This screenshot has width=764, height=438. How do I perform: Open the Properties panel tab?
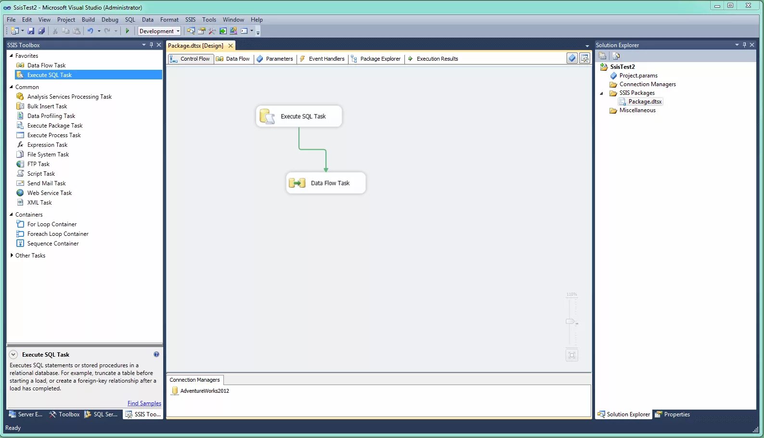[x=673, y=414]
